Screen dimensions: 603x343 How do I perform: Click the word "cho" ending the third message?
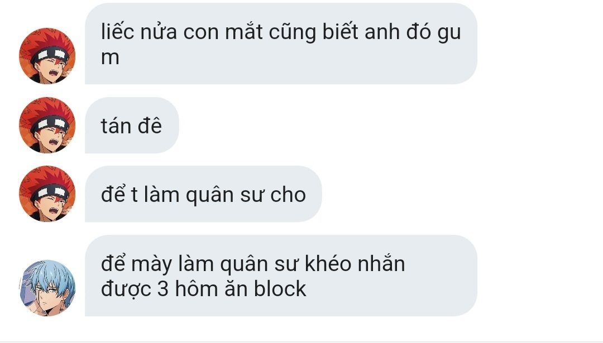pos(288,195)
